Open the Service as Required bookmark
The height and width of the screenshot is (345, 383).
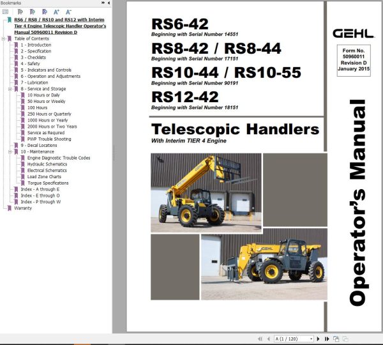tap(46, 133)
